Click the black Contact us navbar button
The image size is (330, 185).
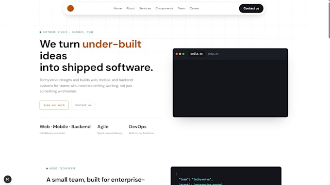pyautogui.click(x=251, y=8)
